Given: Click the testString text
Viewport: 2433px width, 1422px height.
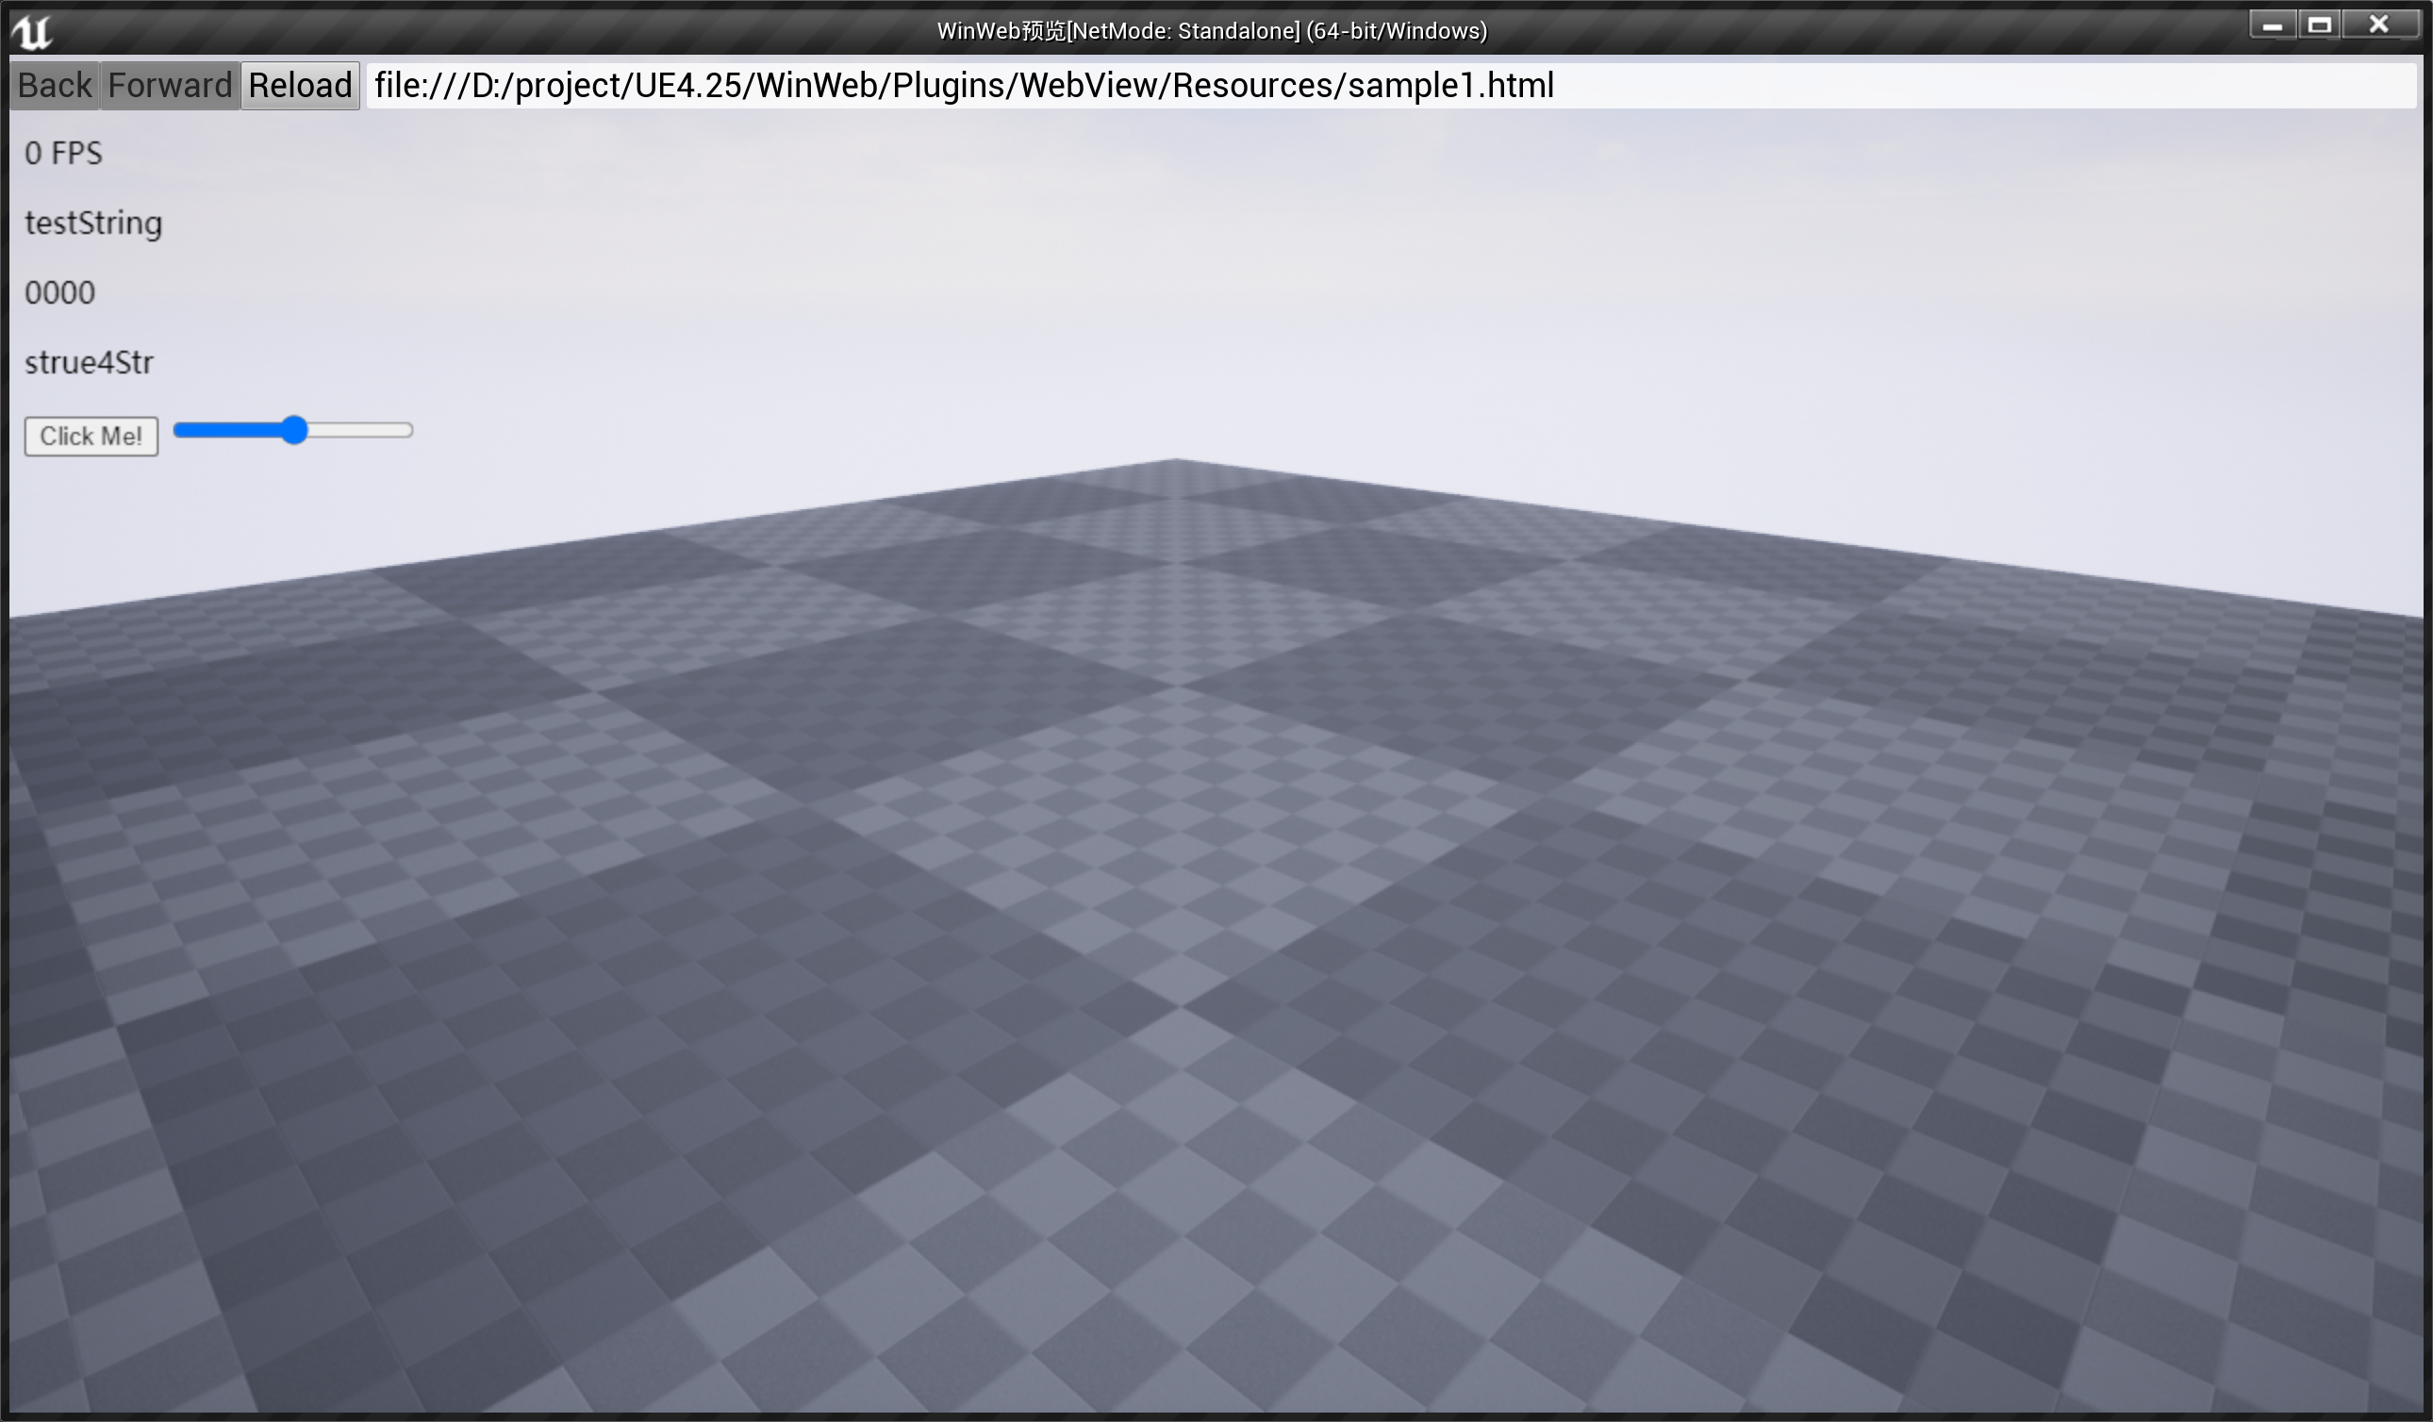Looking at the screenshot, I should click(92, 223).
